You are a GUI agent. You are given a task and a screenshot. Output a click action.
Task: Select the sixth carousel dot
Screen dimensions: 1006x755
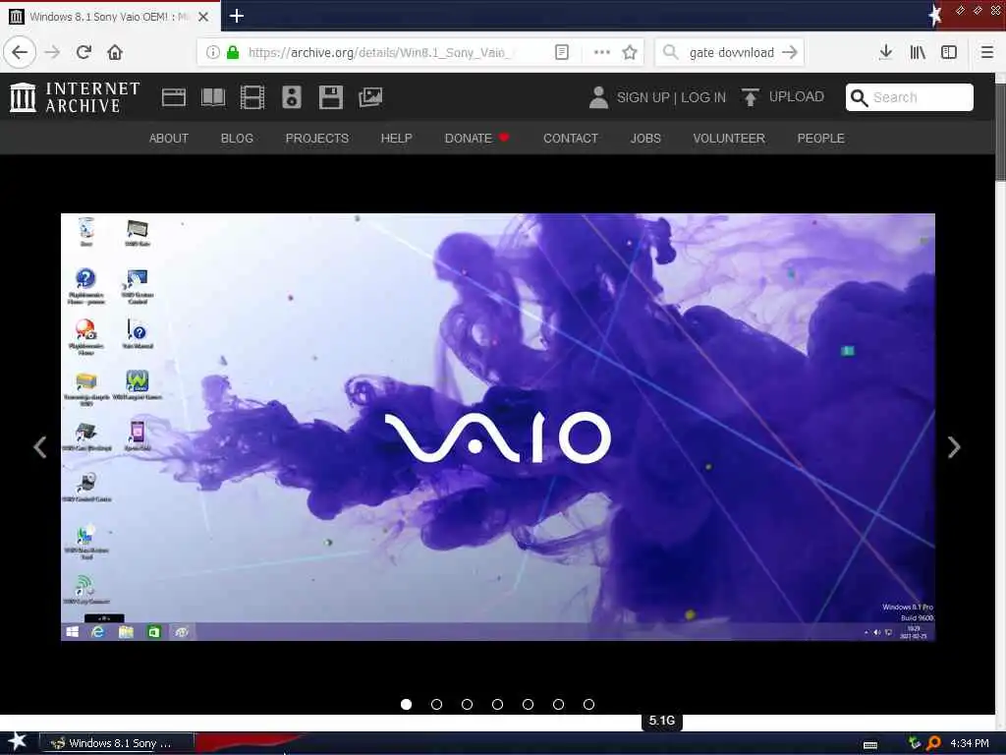(x=558, y=704)
